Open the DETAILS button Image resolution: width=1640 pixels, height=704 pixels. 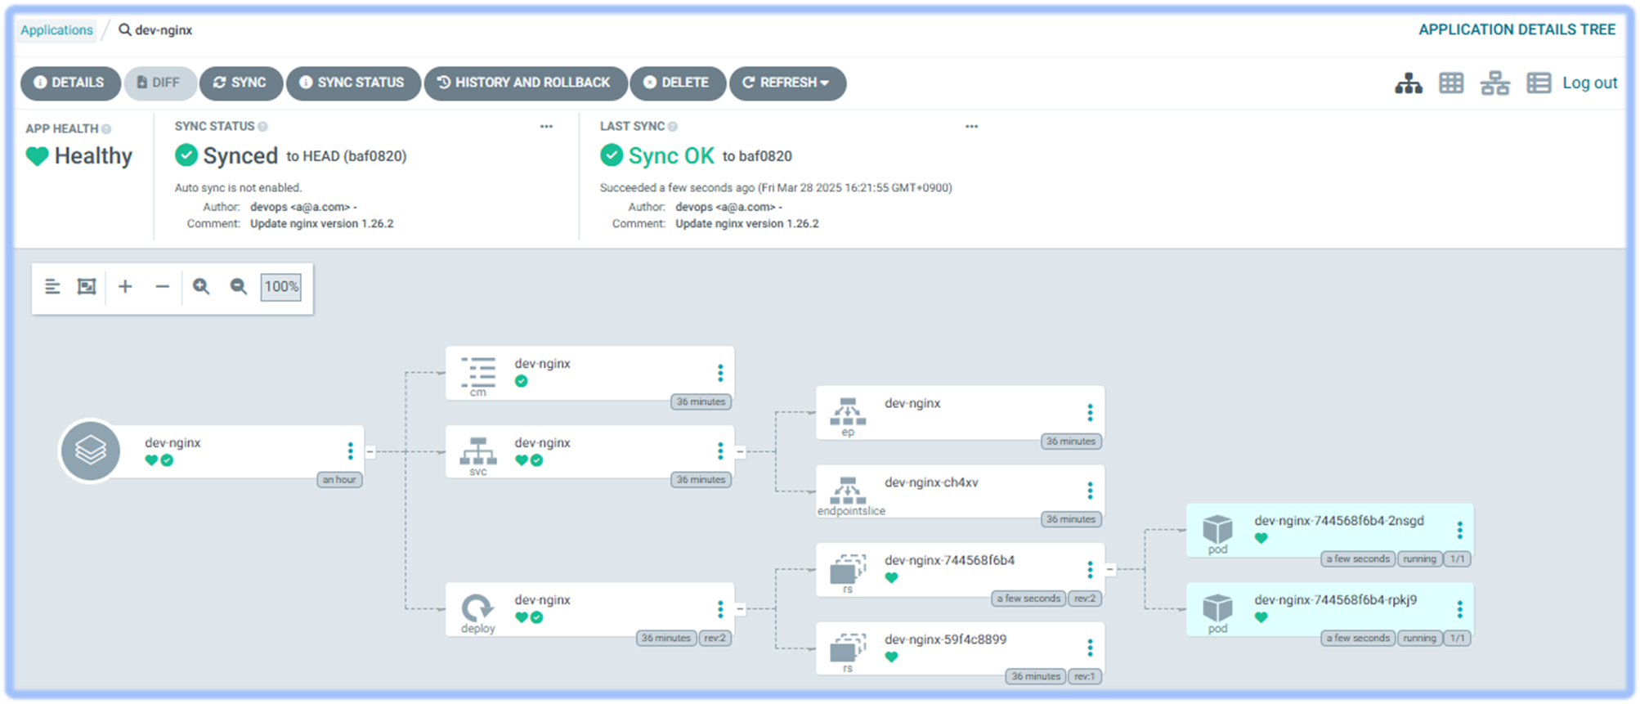click(x=70, y=83)
